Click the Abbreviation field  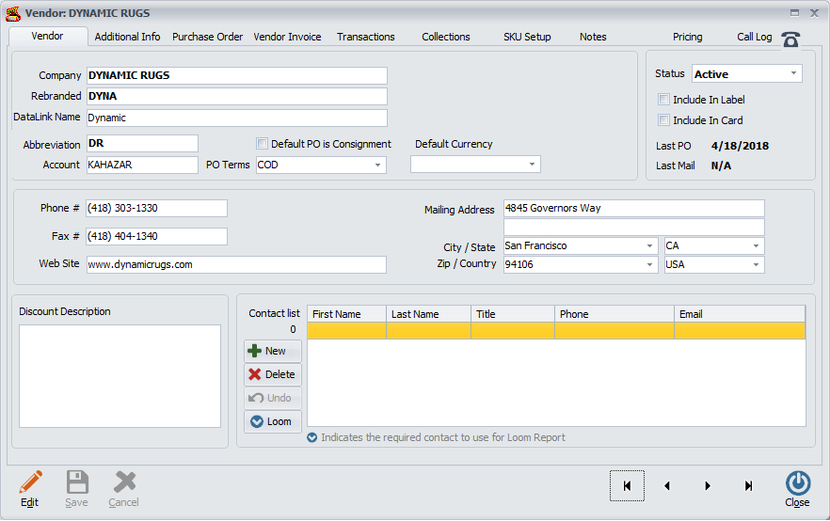point(142,143)
